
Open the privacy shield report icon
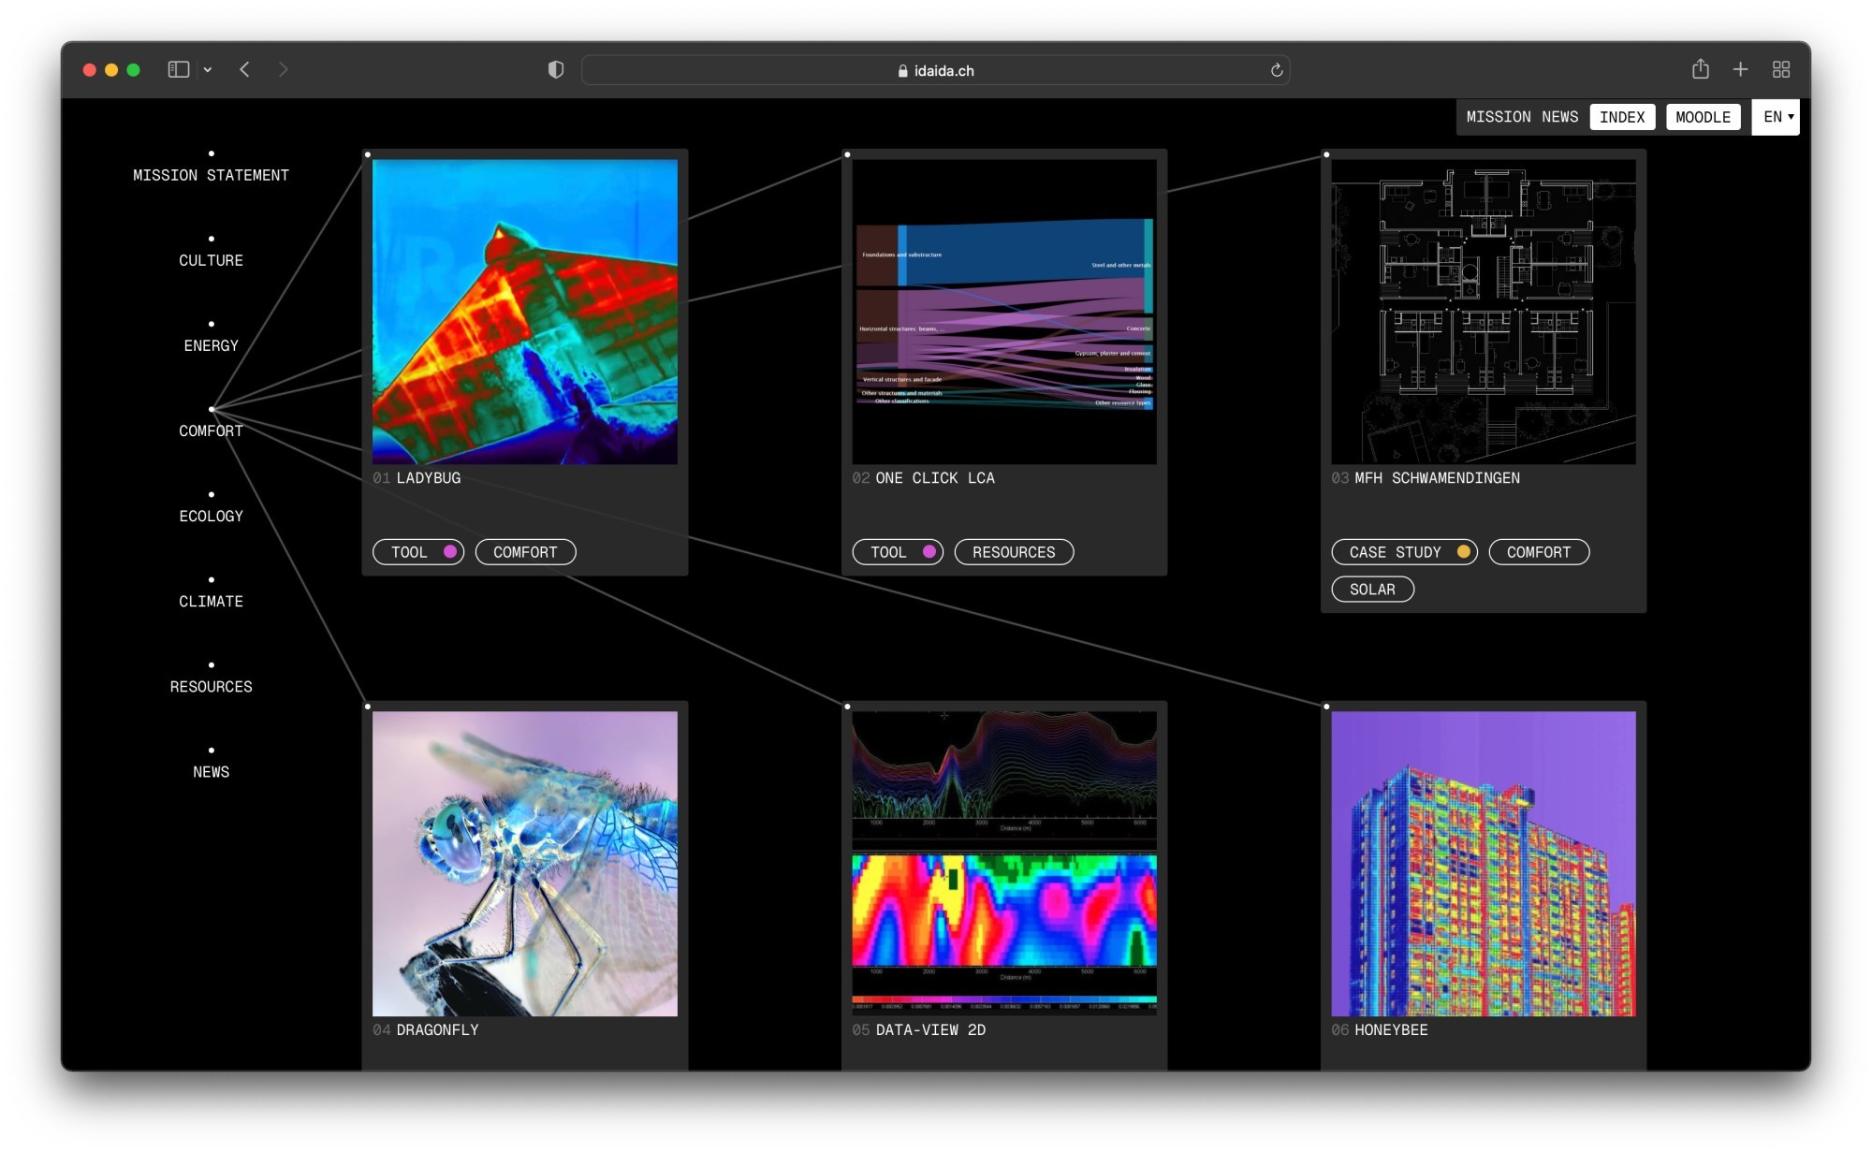(x=556, y=70)
